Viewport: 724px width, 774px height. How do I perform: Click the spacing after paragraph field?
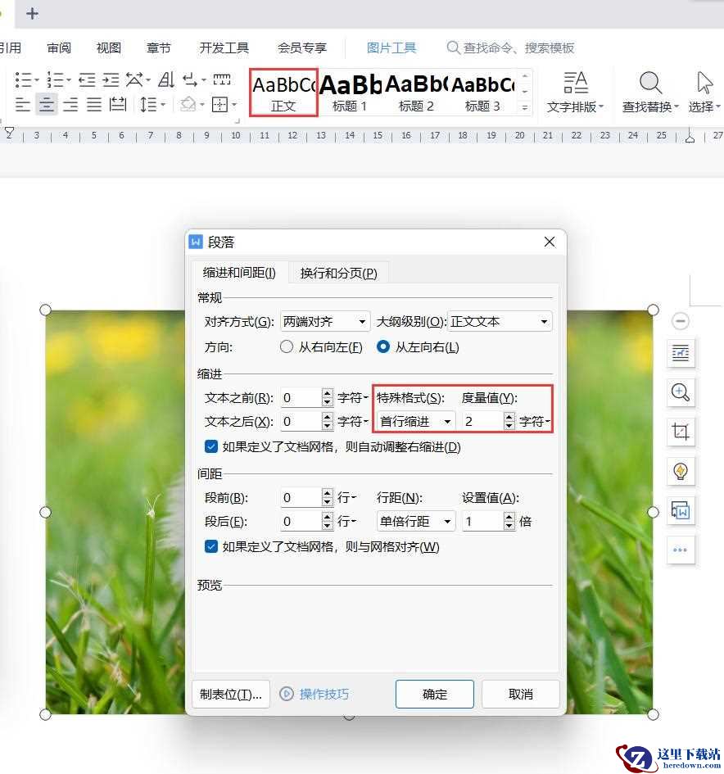(301, 521)
